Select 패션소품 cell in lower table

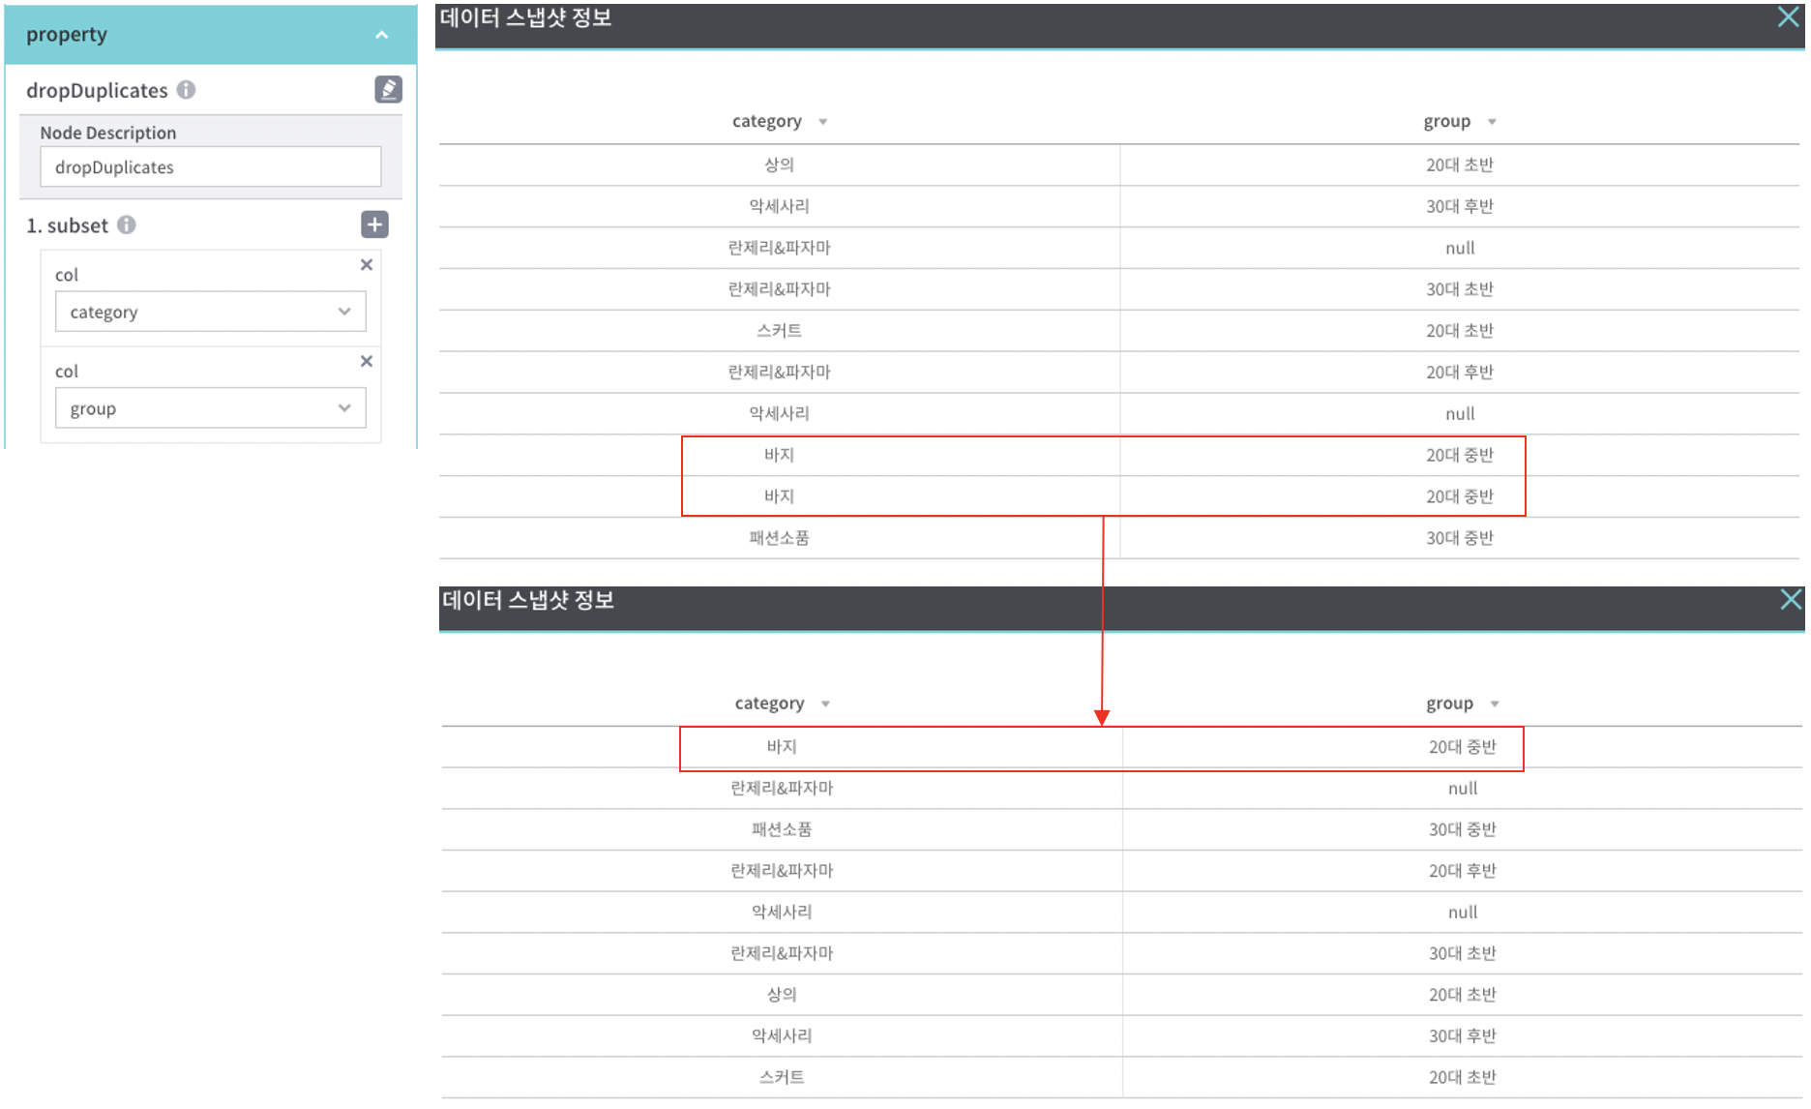pos(782,830)
